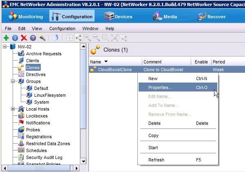Select Clones in the tree

33,67
